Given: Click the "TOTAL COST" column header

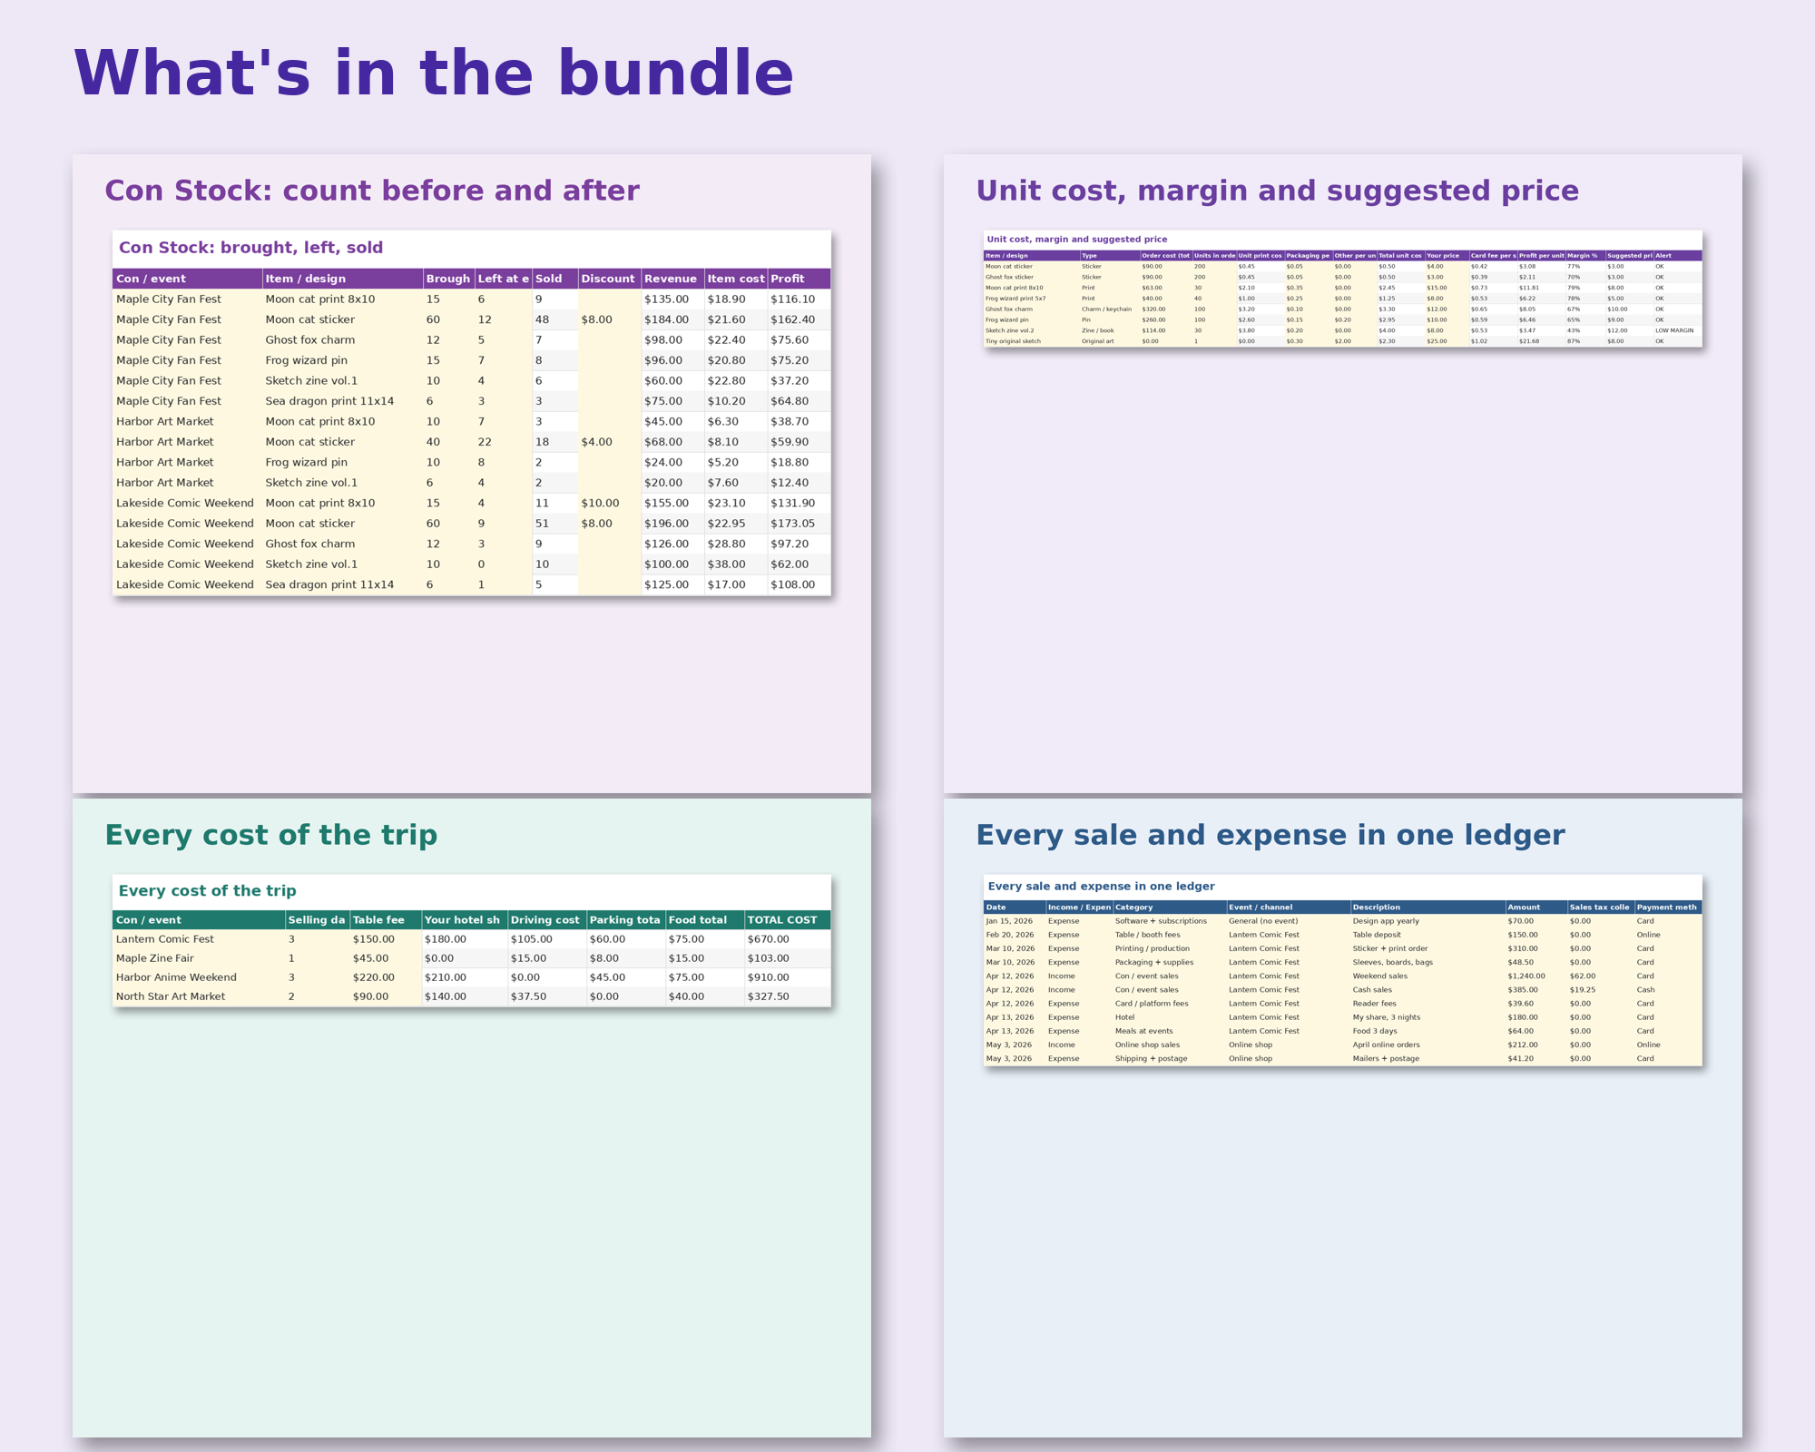Looking at the screenshot, I should (x=787, y=919).
